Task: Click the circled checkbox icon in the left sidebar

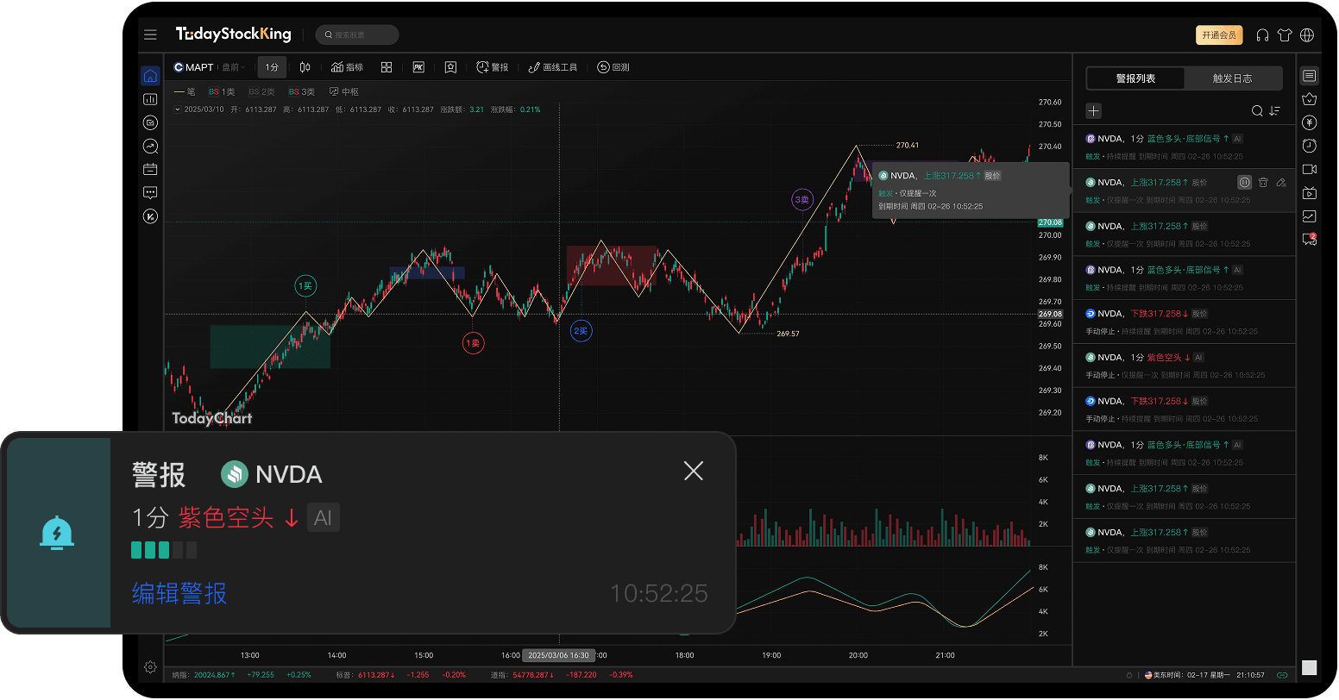Action: pyautogui.click(x=150, y=122)
